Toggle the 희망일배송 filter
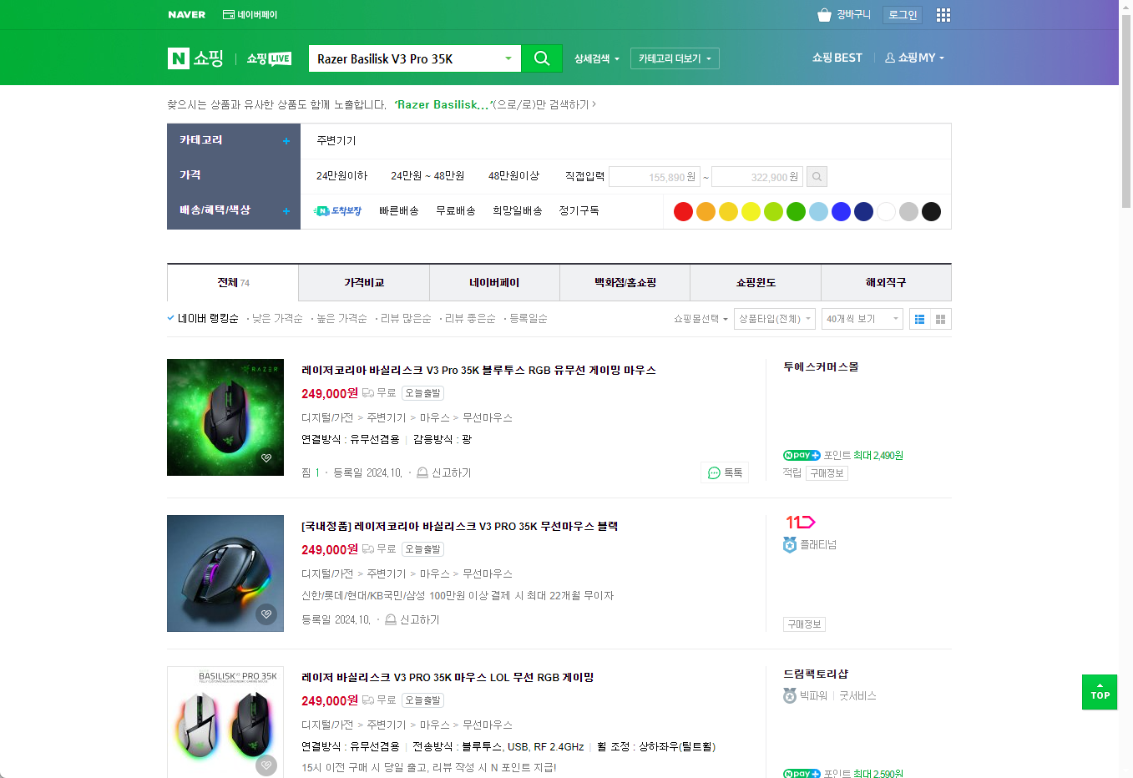Viewport: 1133px width, 778px height. tap(518, 211)
